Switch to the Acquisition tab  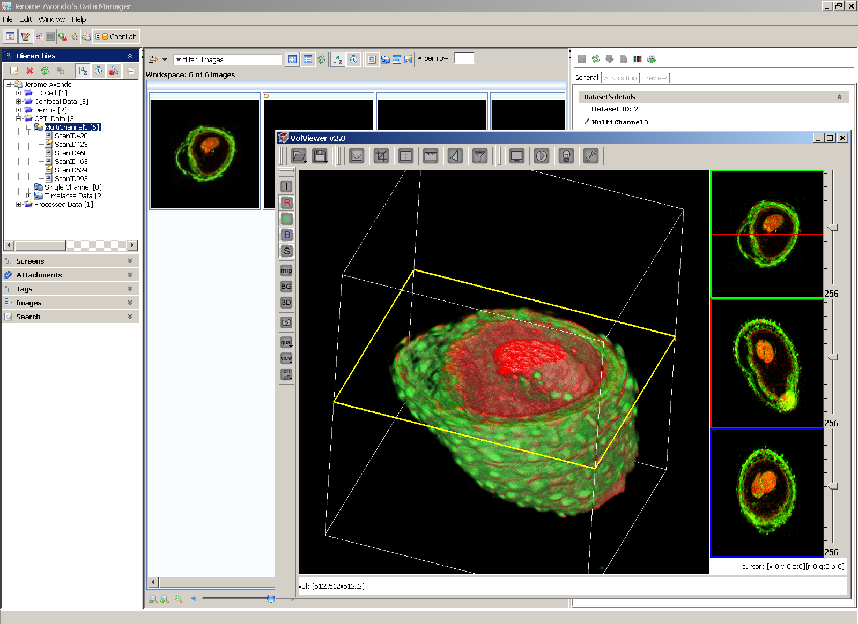(x=620, y=78)
